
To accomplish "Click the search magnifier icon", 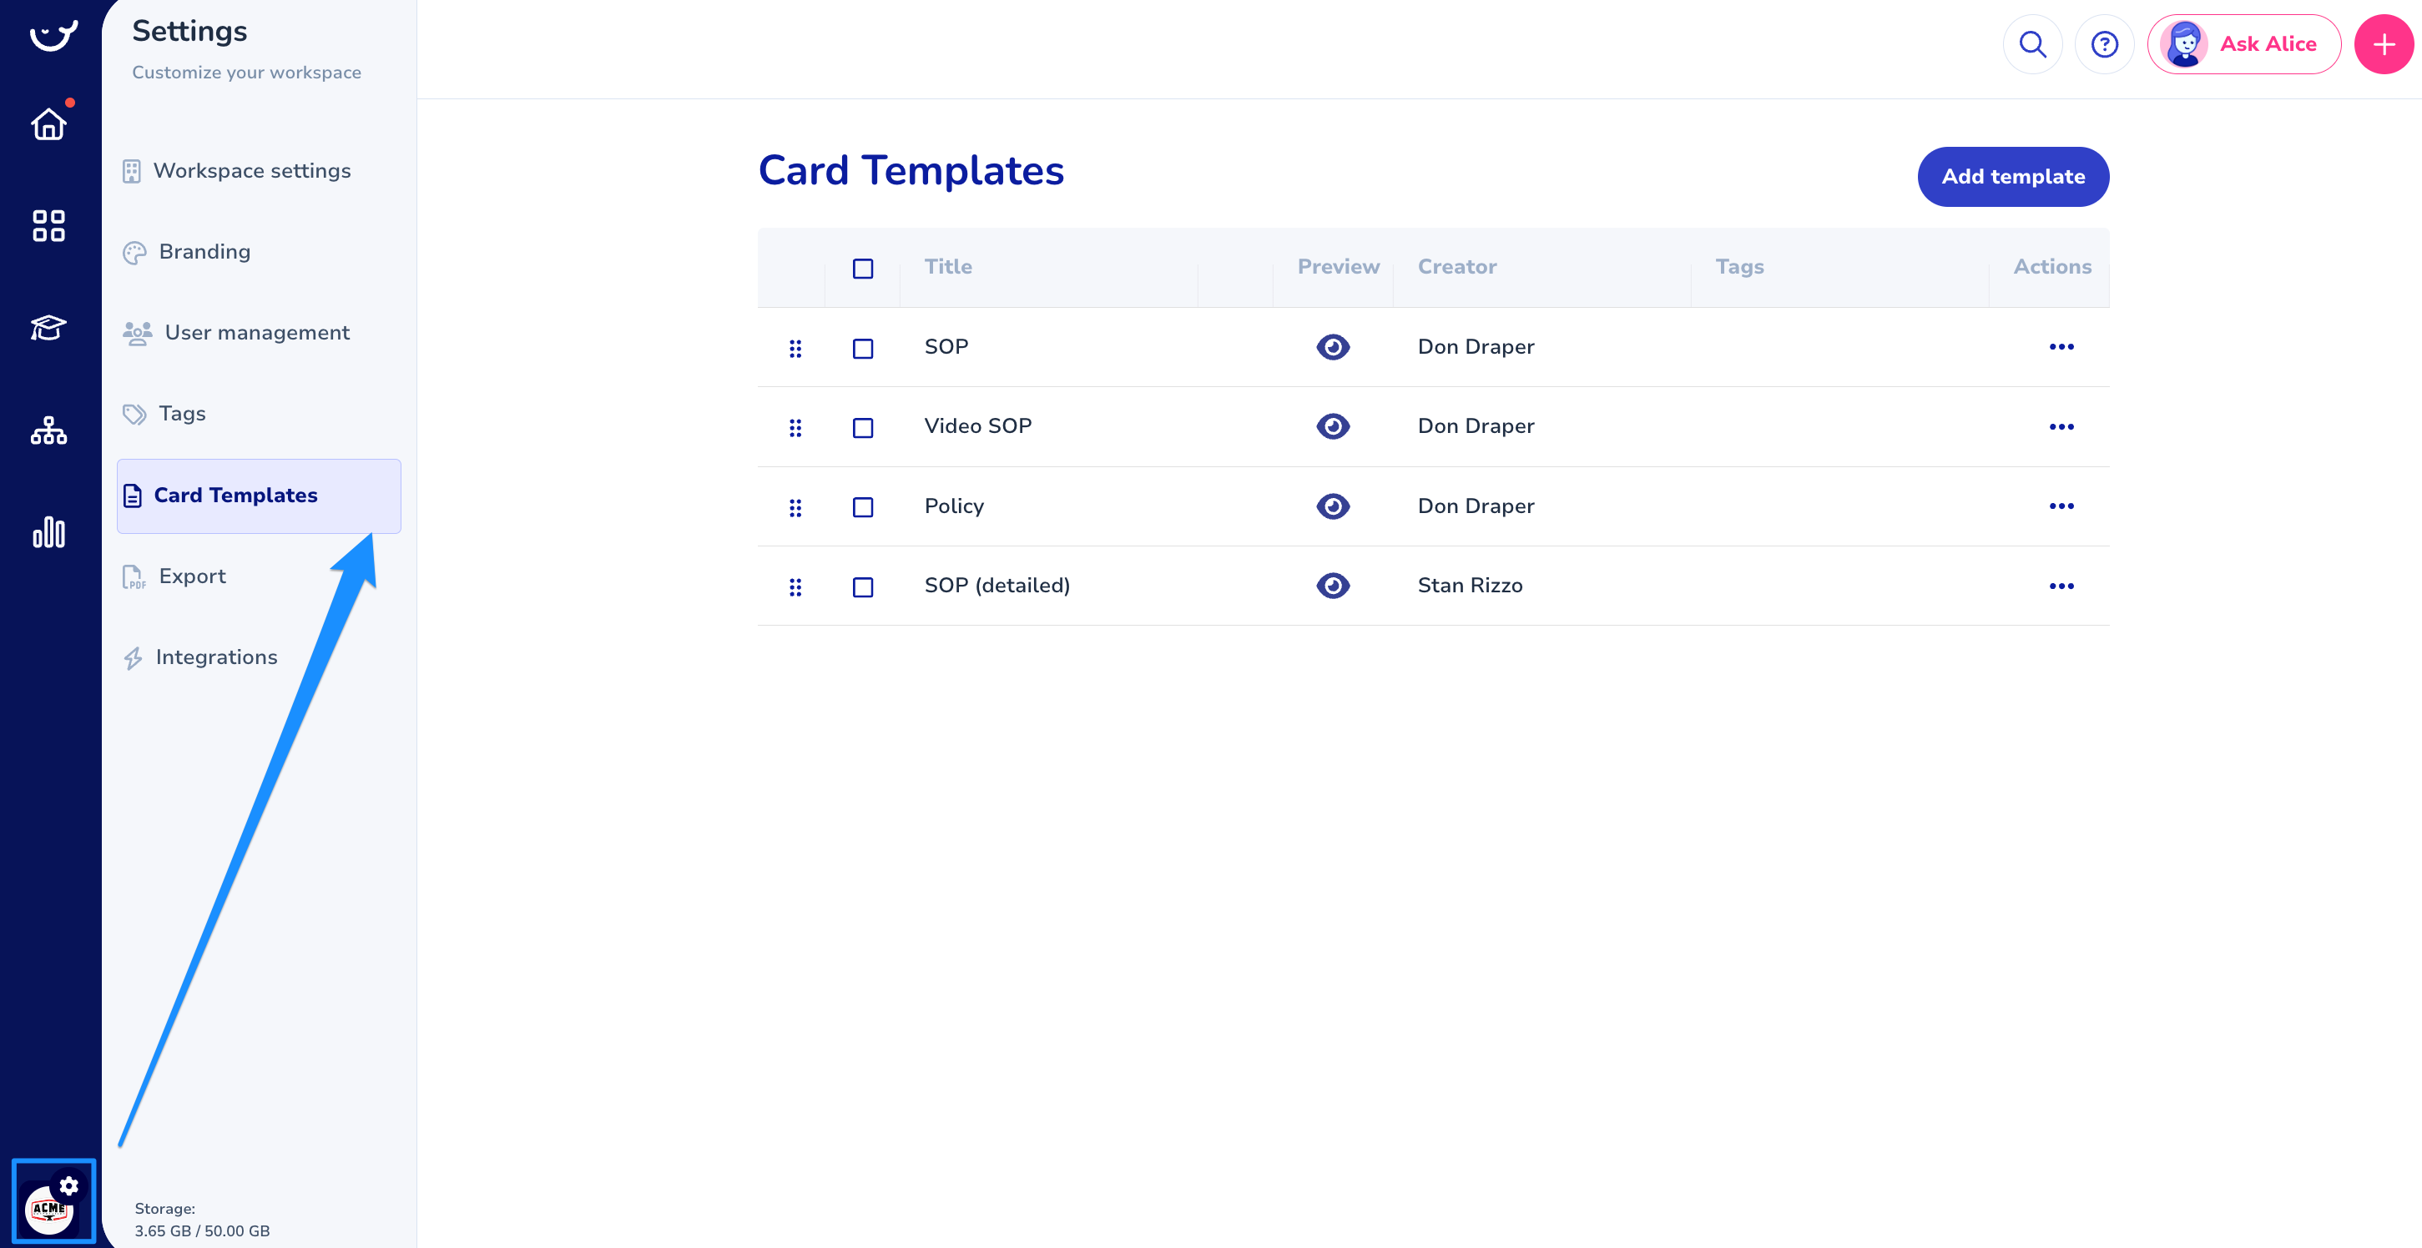I will pyautogui.click(x=2033, y=44).
